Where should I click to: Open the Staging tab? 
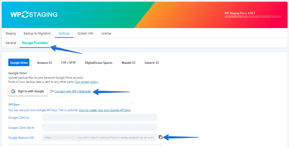pyautogui.click(x=11, y=33)
